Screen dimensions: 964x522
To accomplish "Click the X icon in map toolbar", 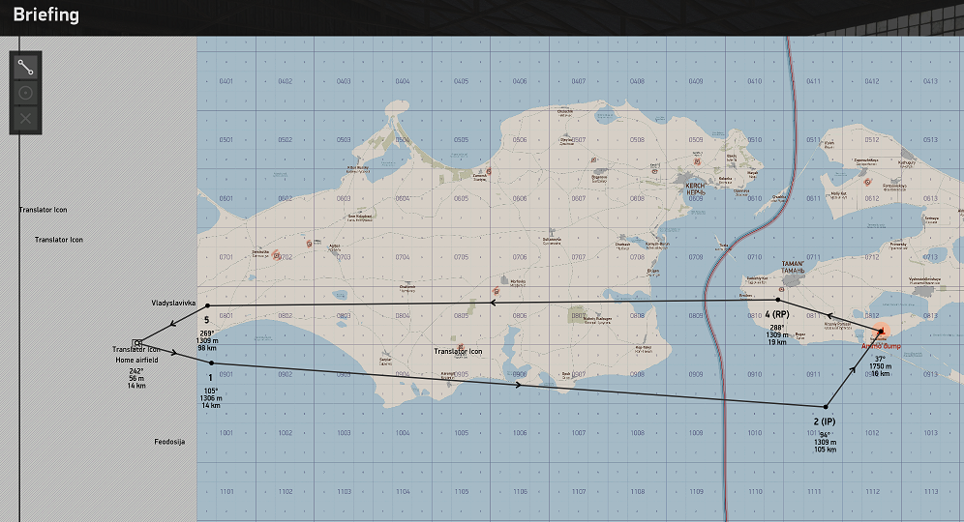I will pos(25,118).
